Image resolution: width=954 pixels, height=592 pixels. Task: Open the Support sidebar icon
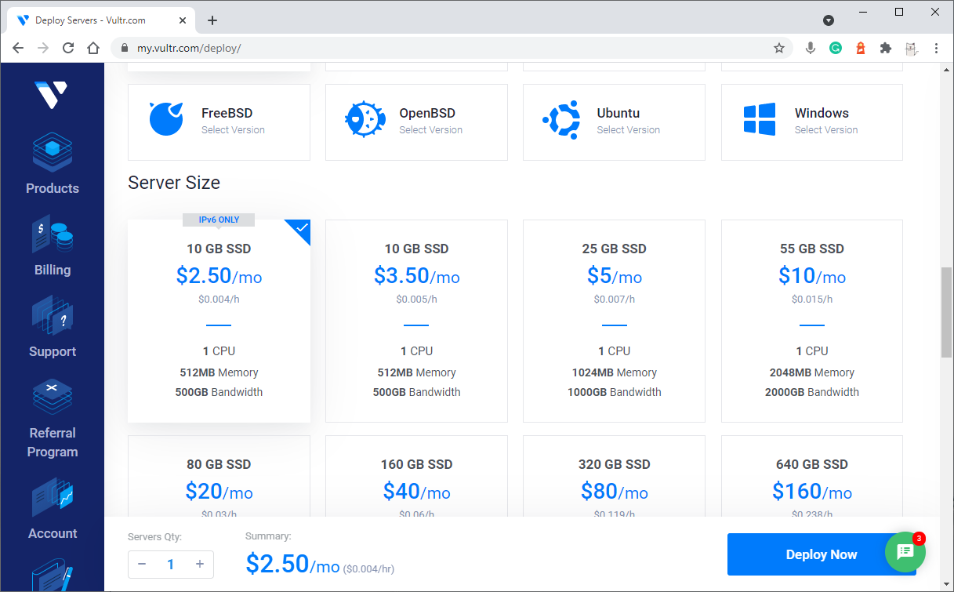52,328
